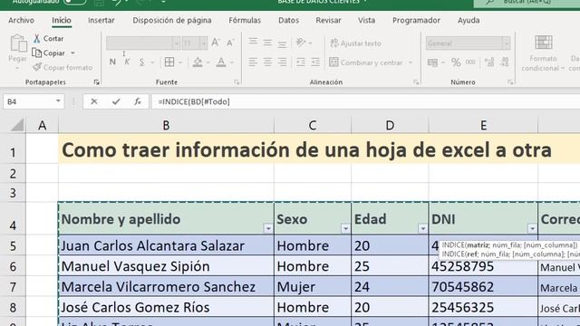
Task: Open filter dropdown for Edad column
Action: pos(423,229)
